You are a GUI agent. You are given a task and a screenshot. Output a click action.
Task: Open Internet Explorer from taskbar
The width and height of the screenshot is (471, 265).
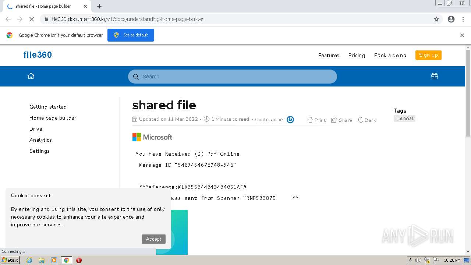coord(29,260)
